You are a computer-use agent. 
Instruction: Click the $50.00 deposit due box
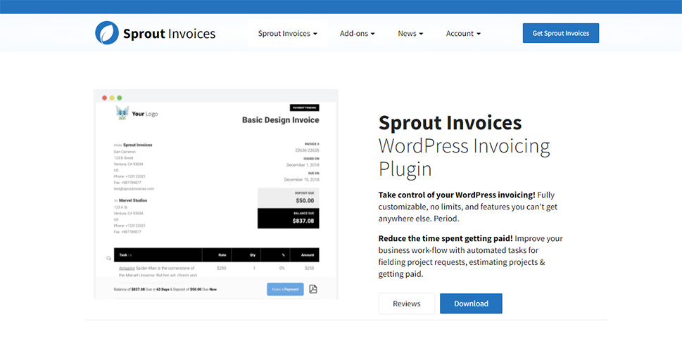(289, 197)
